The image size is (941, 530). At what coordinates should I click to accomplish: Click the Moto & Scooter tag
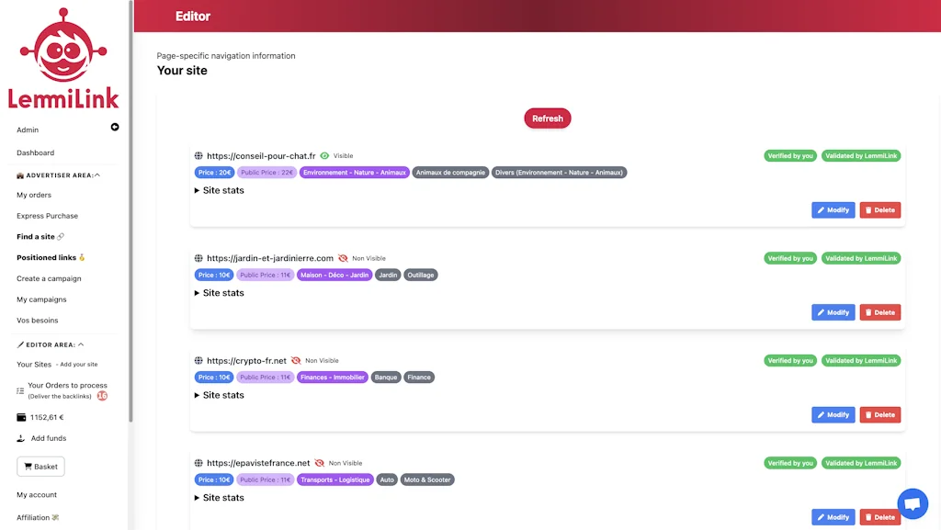pos(426,479)
